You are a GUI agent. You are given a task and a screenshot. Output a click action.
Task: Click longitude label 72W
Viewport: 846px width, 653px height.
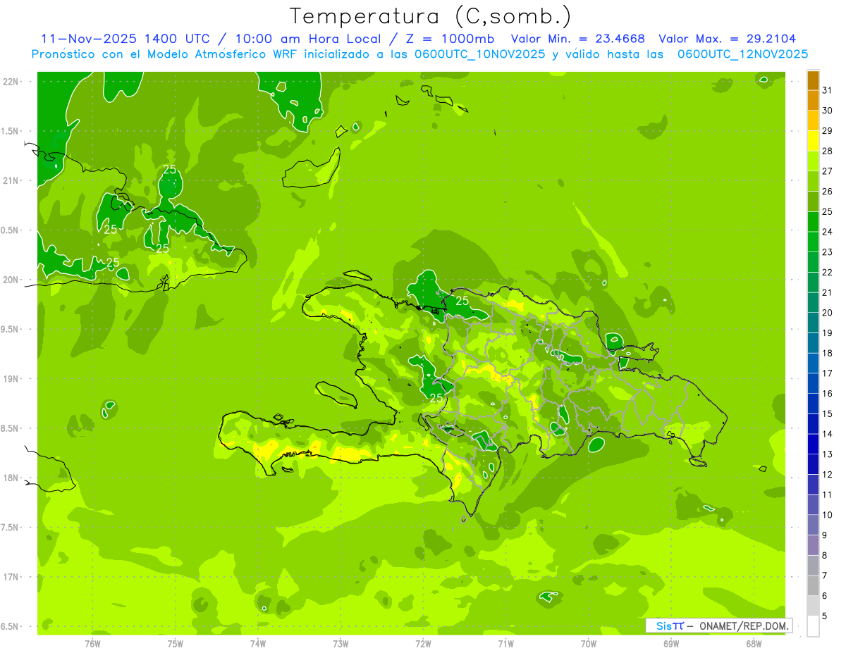pyautogui.click(x=423, y=644)
